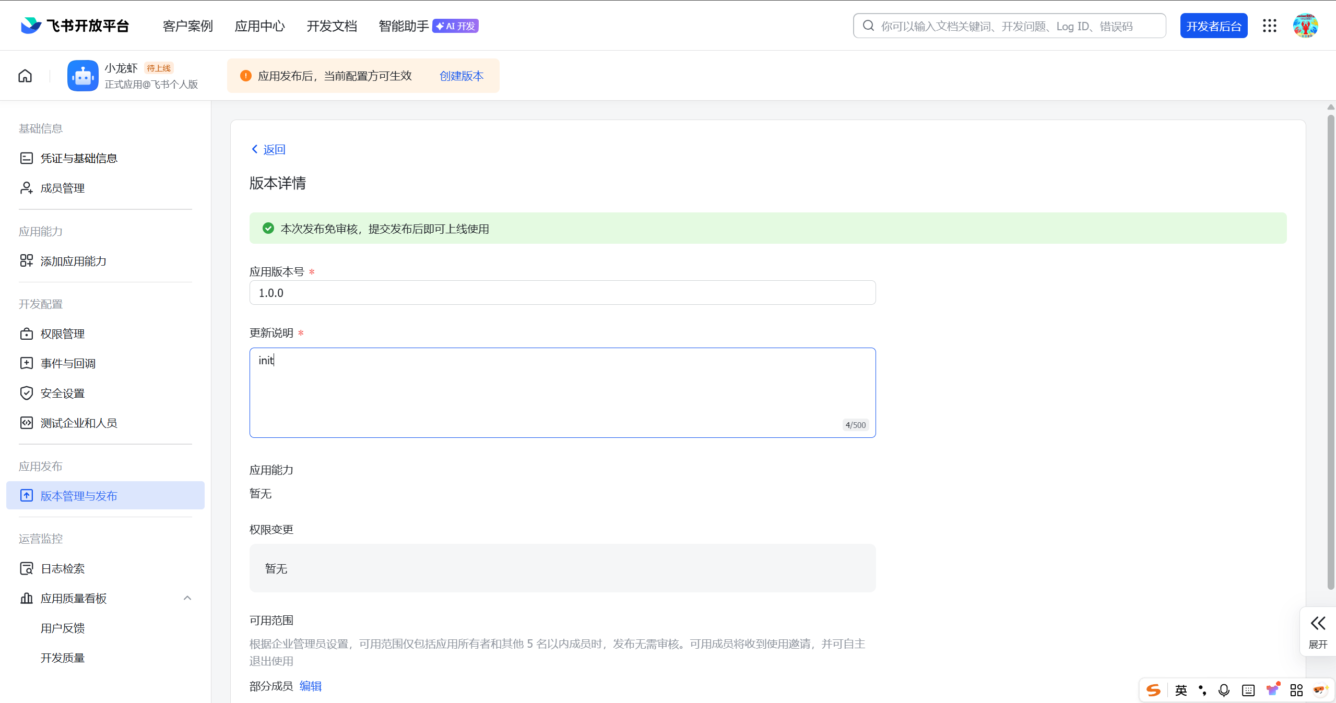This screenshot has height=703, width=1336.
Task: Click the search magnifier icon
Action: [868, 26]
